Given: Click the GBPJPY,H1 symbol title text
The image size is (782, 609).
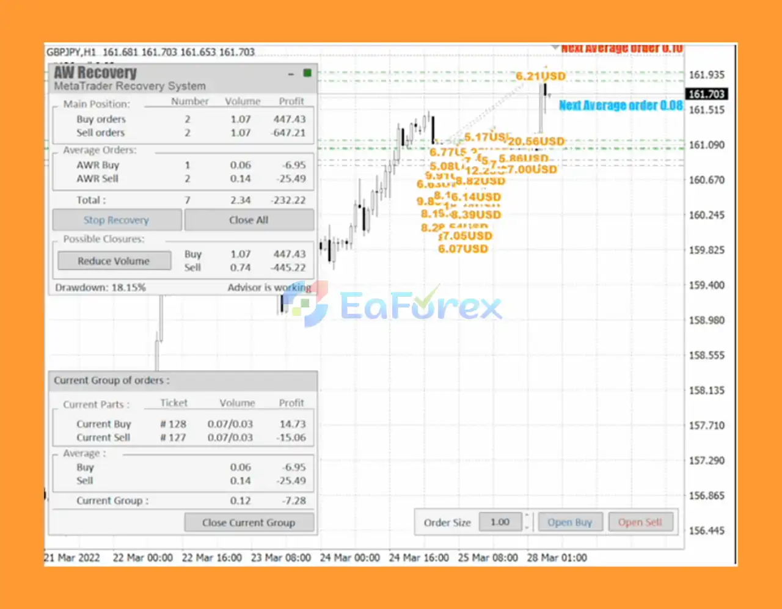Looking at the screenshot, I should (71, 53).
